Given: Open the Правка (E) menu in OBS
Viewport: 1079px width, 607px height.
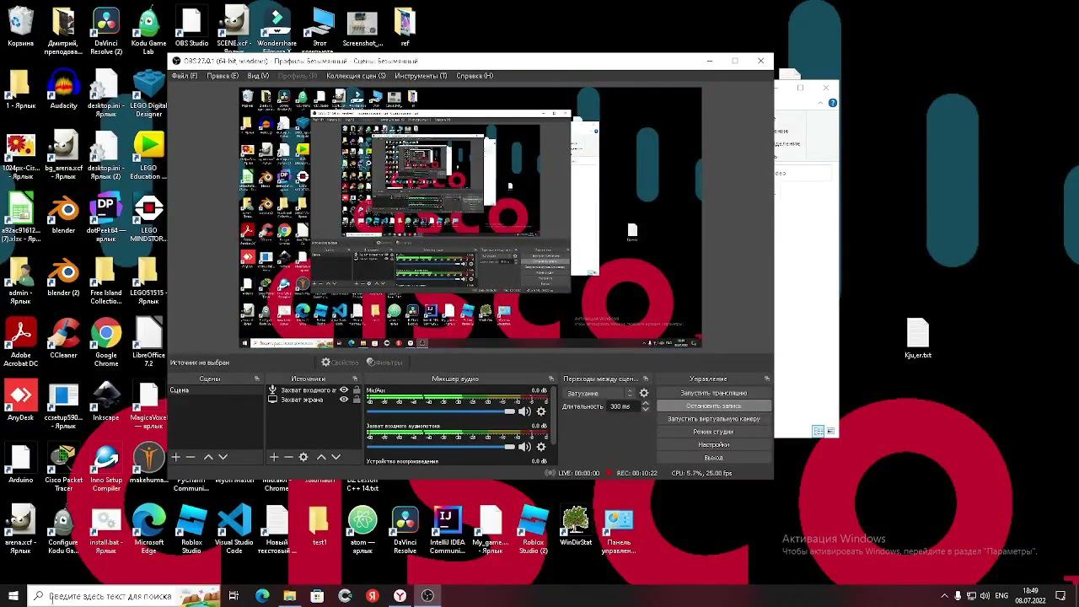Looking at the screenshot, I should 223,76.
